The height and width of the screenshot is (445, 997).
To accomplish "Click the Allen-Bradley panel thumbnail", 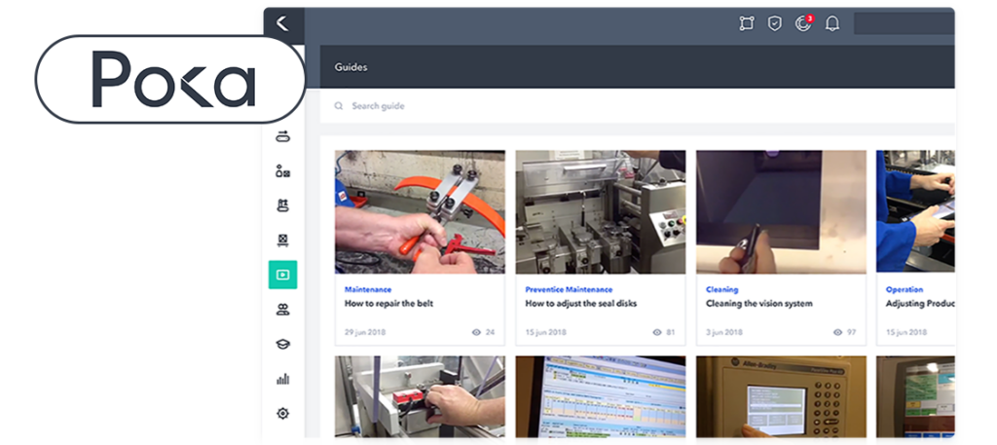I will 781,399.
